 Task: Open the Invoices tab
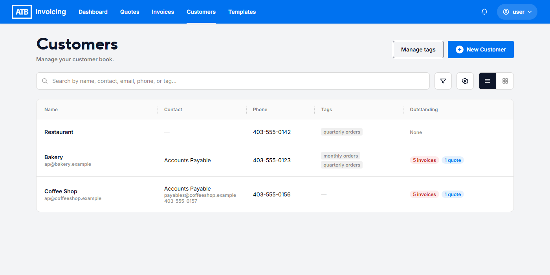pyautogui.click(x=163, y=12)
